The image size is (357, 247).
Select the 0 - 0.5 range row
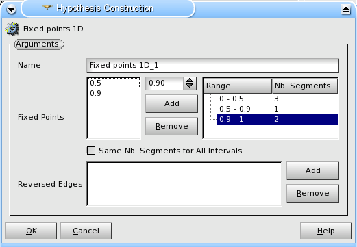tap(278, 99)
